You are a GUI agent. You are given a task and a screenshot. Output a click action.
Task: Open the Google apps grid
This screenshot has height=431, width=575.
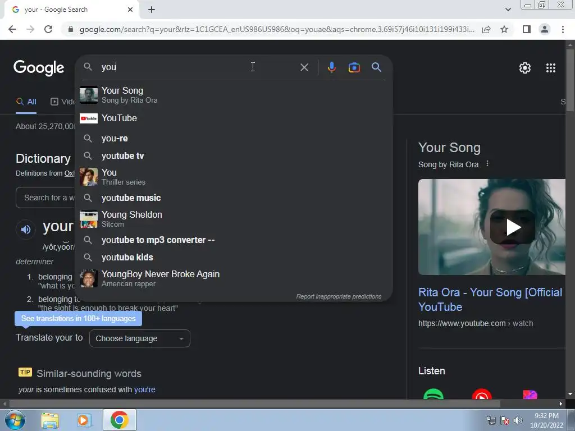(x=551, y=68)
